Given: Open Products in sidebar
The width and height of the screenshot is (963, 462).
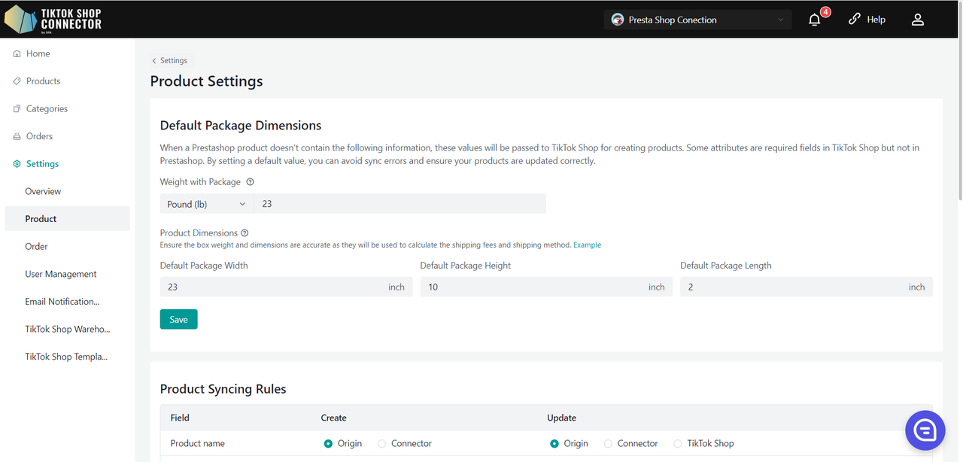Looking at the screenshot, I should pyautogui.click(x=43, y=81).
